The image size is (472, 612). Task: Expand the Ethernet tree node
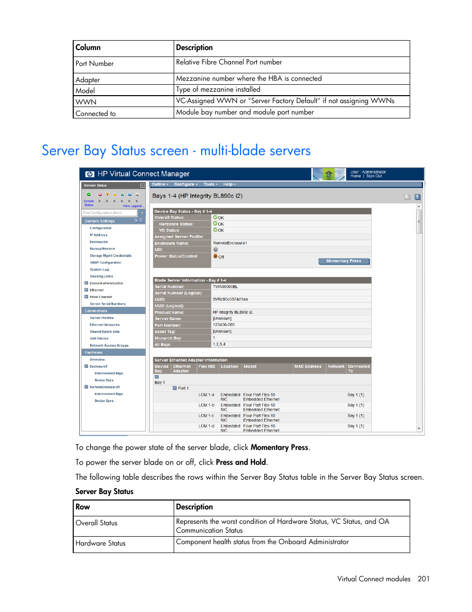point(87,290)
